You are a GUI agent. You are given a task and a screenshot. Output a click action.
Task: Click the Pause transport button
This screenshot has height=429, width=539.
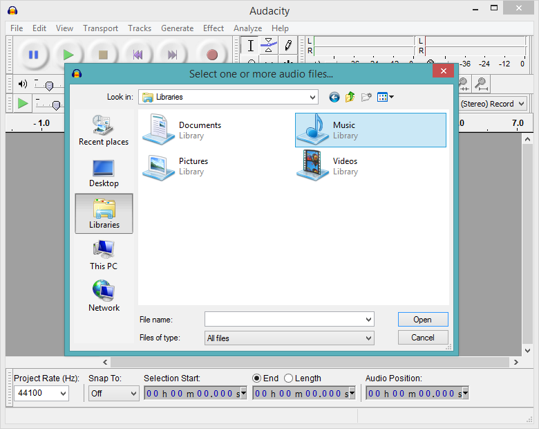pyautogui.click(x=33, y=55)
